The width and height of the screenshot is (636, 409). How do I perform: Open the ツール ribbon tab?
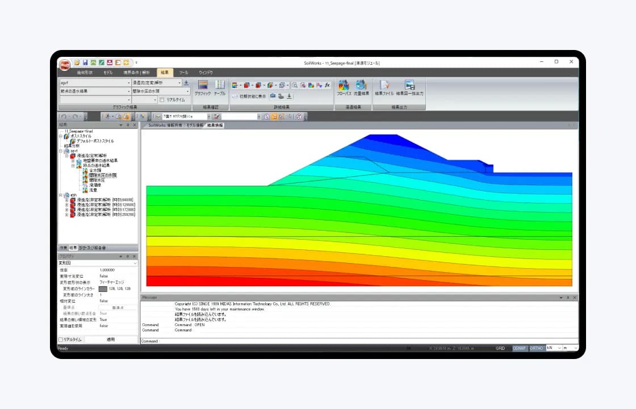coord(184,73)
